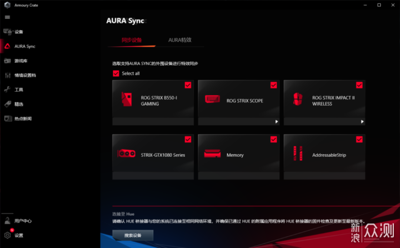Image resolution: width=400 pixels, height=248 pixels.
Task: Select 设备 label in the sidebar
Action: (x=19, y=32)
